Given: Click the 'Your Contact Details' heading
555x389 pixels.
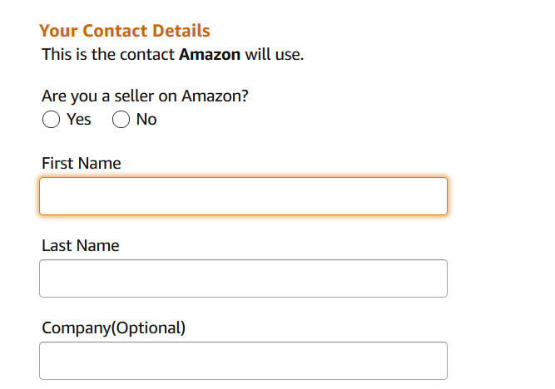Looking at the screenshot, I should tap(125, 31).
